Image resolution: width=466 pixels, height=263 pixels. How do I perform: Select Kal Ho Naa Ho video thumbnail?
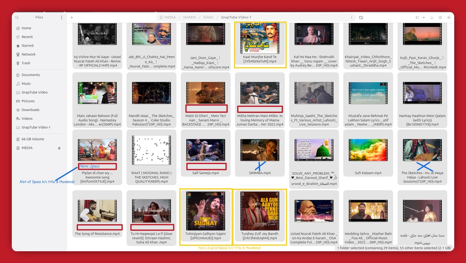click(x=314, y=34)
